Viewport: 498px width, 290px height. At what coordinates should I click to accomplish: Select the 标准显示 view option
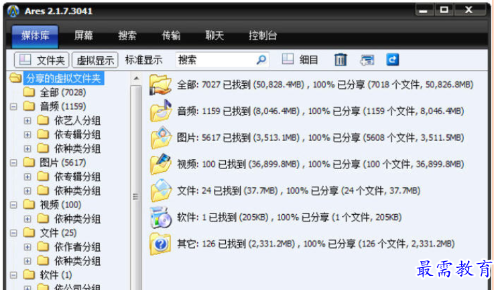(143, 60)
